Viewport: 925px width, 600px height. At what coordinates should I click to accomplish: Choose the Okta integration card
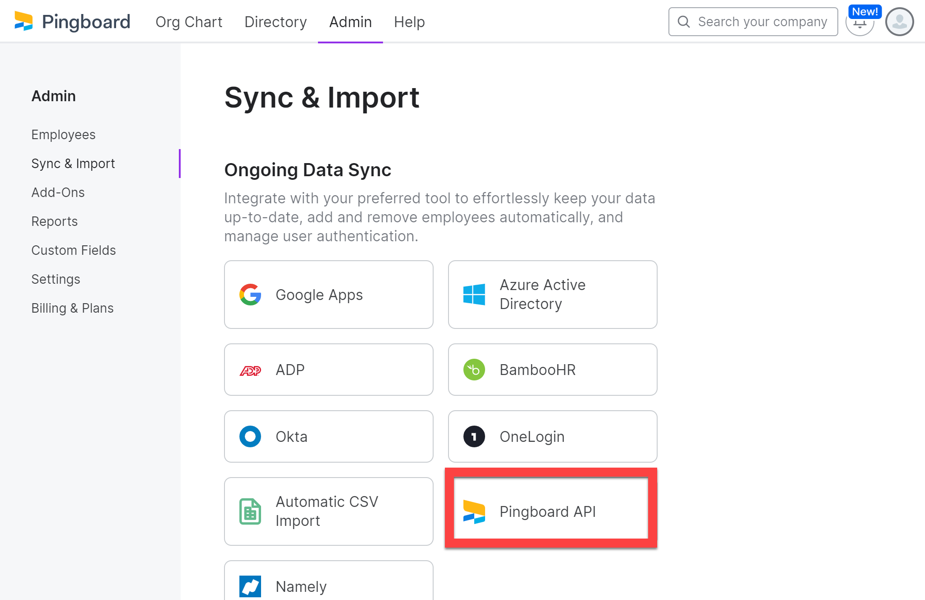point(329,436)
